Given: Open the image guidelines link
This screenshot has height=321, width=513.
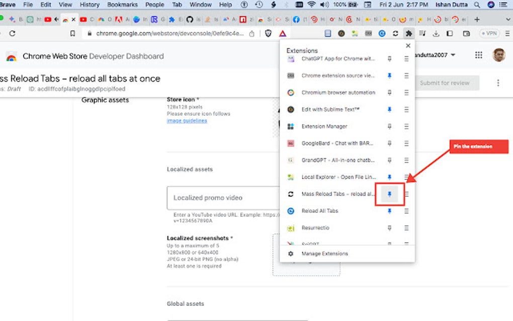Looking at the screenshot, I should click(187, 121).
